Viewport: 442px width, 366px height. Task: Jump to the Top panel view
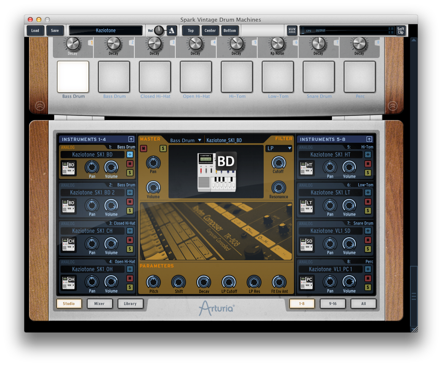click(x=191, y=30)
